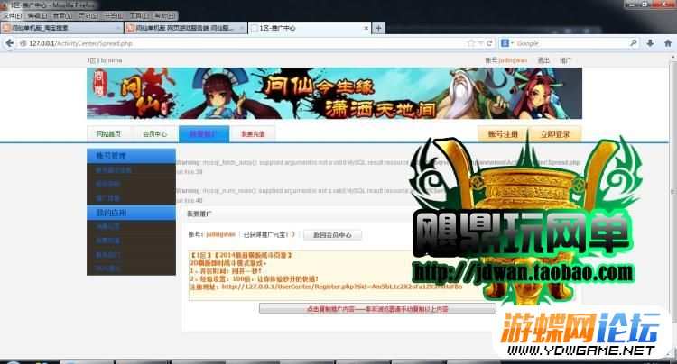Screen dimensions: 677x364
Task: Click into the Google search field
Action: [572, 43]
